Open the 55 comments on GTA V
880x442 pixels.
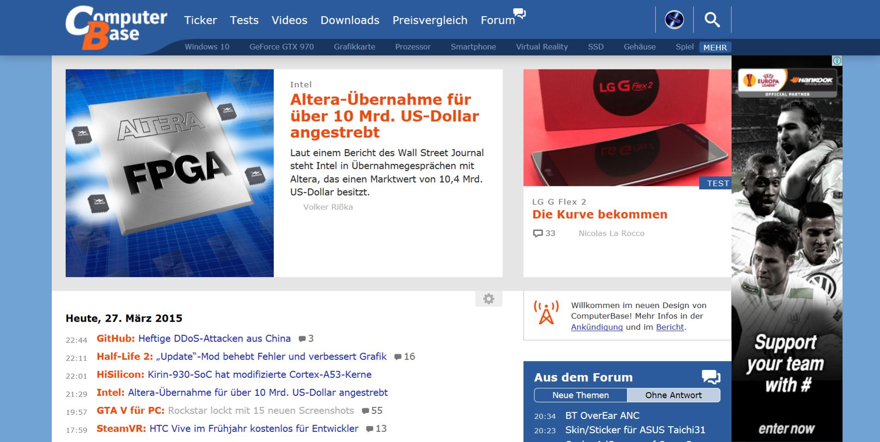coord(372,411)
